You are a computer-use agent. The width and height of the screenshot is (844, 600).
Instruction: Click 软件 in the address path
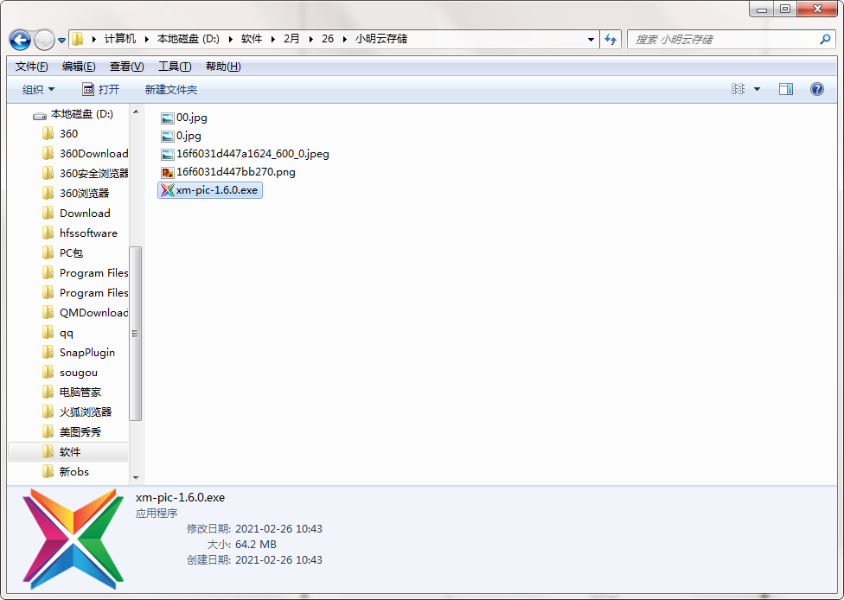pos(252,39)
